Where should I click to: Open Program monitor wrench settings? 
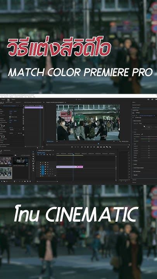coord(120,141)
